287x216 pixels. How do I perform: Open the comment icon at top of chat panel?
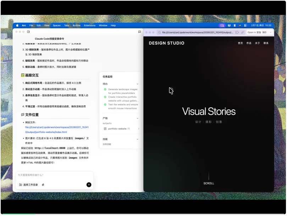140,32
